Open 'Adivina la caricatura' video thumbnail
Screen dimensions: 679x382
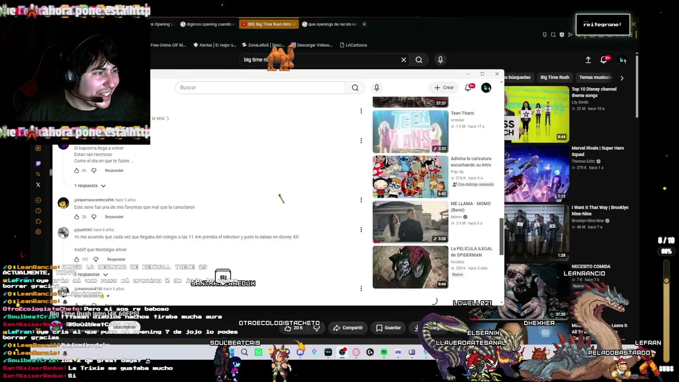(410, 177)
